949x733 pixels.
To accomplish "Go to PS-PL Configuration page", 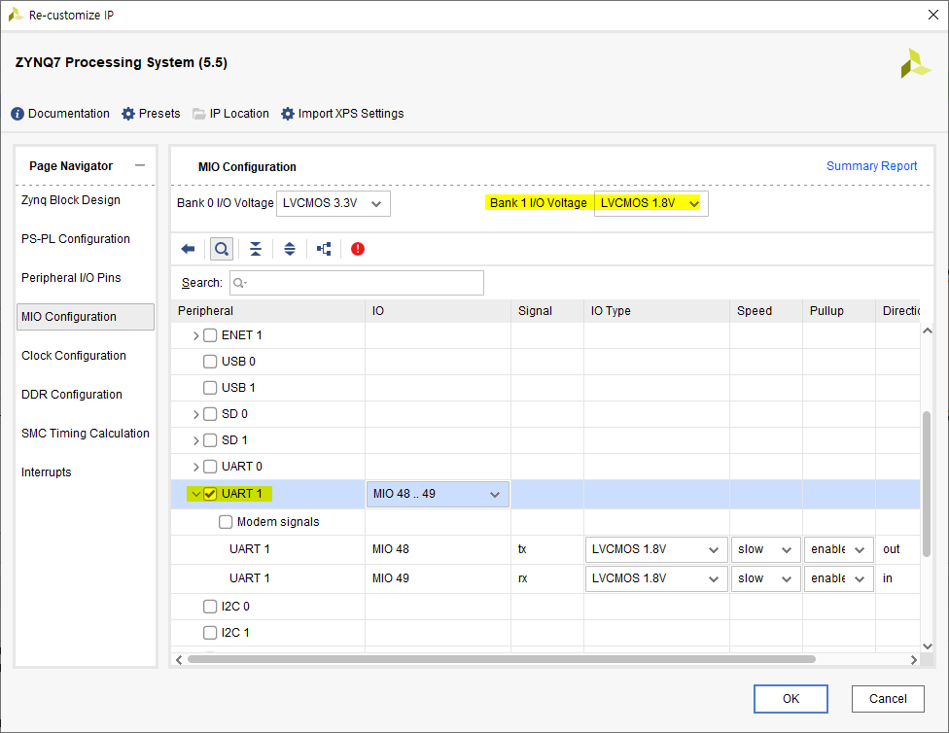I will pos(76,239).
